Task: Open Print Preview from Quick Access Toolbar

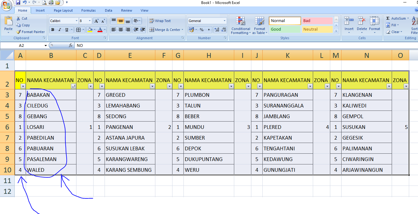Action: [44, 2]
